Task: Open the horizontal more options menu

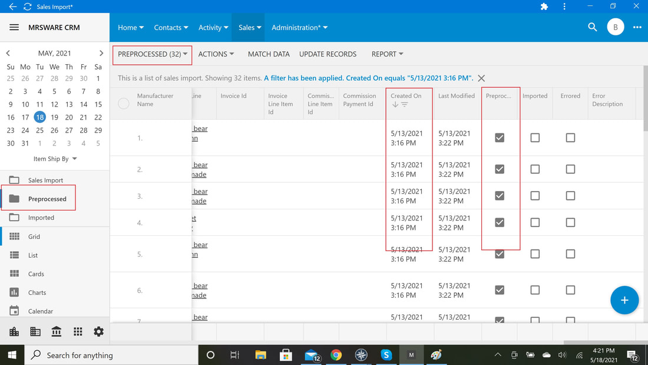Action: (x=637, y=27)
